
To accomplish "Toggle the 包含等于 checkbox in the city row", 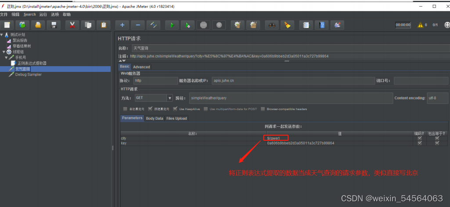I will (437, 138).
